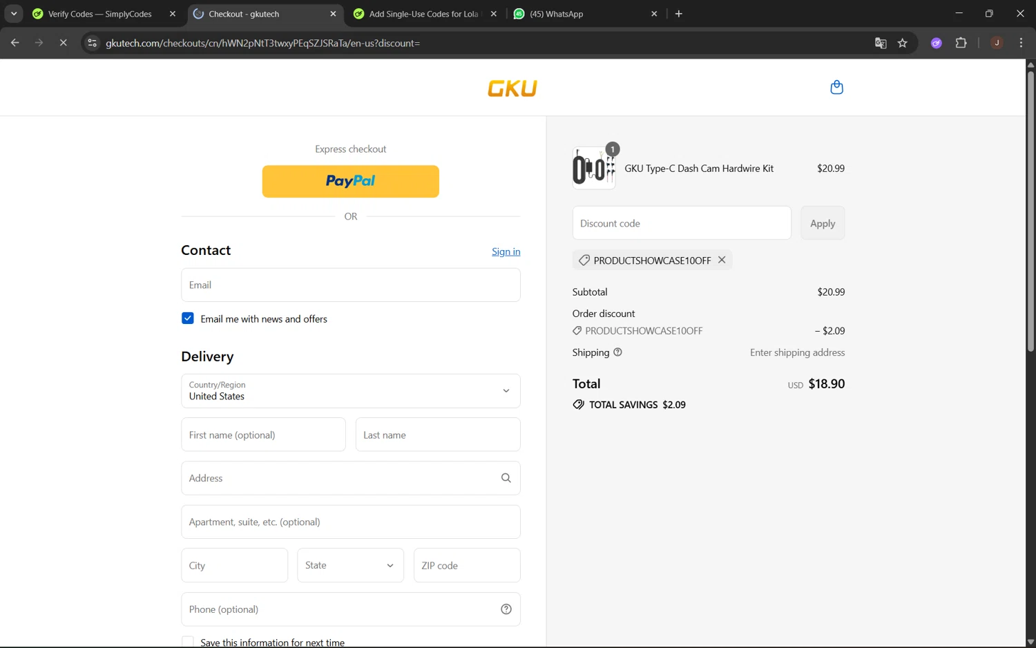Bookmark this page with the star icon
Image resolution: width=1036 pixels, height=648 pixels.
tap(902, 43)
